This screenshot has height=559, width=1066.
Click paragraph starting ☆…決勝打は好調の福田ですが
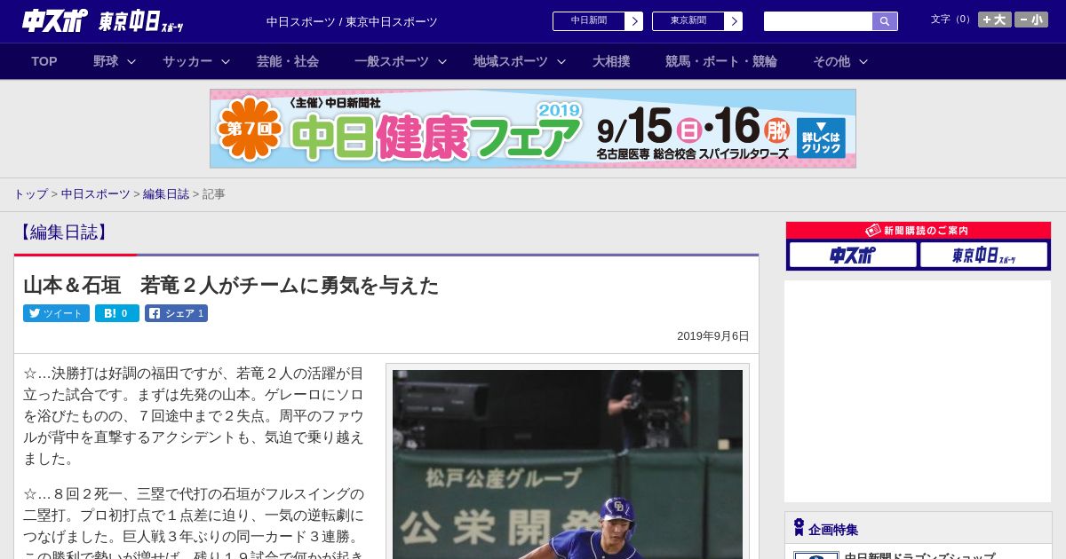coord(195,415)
